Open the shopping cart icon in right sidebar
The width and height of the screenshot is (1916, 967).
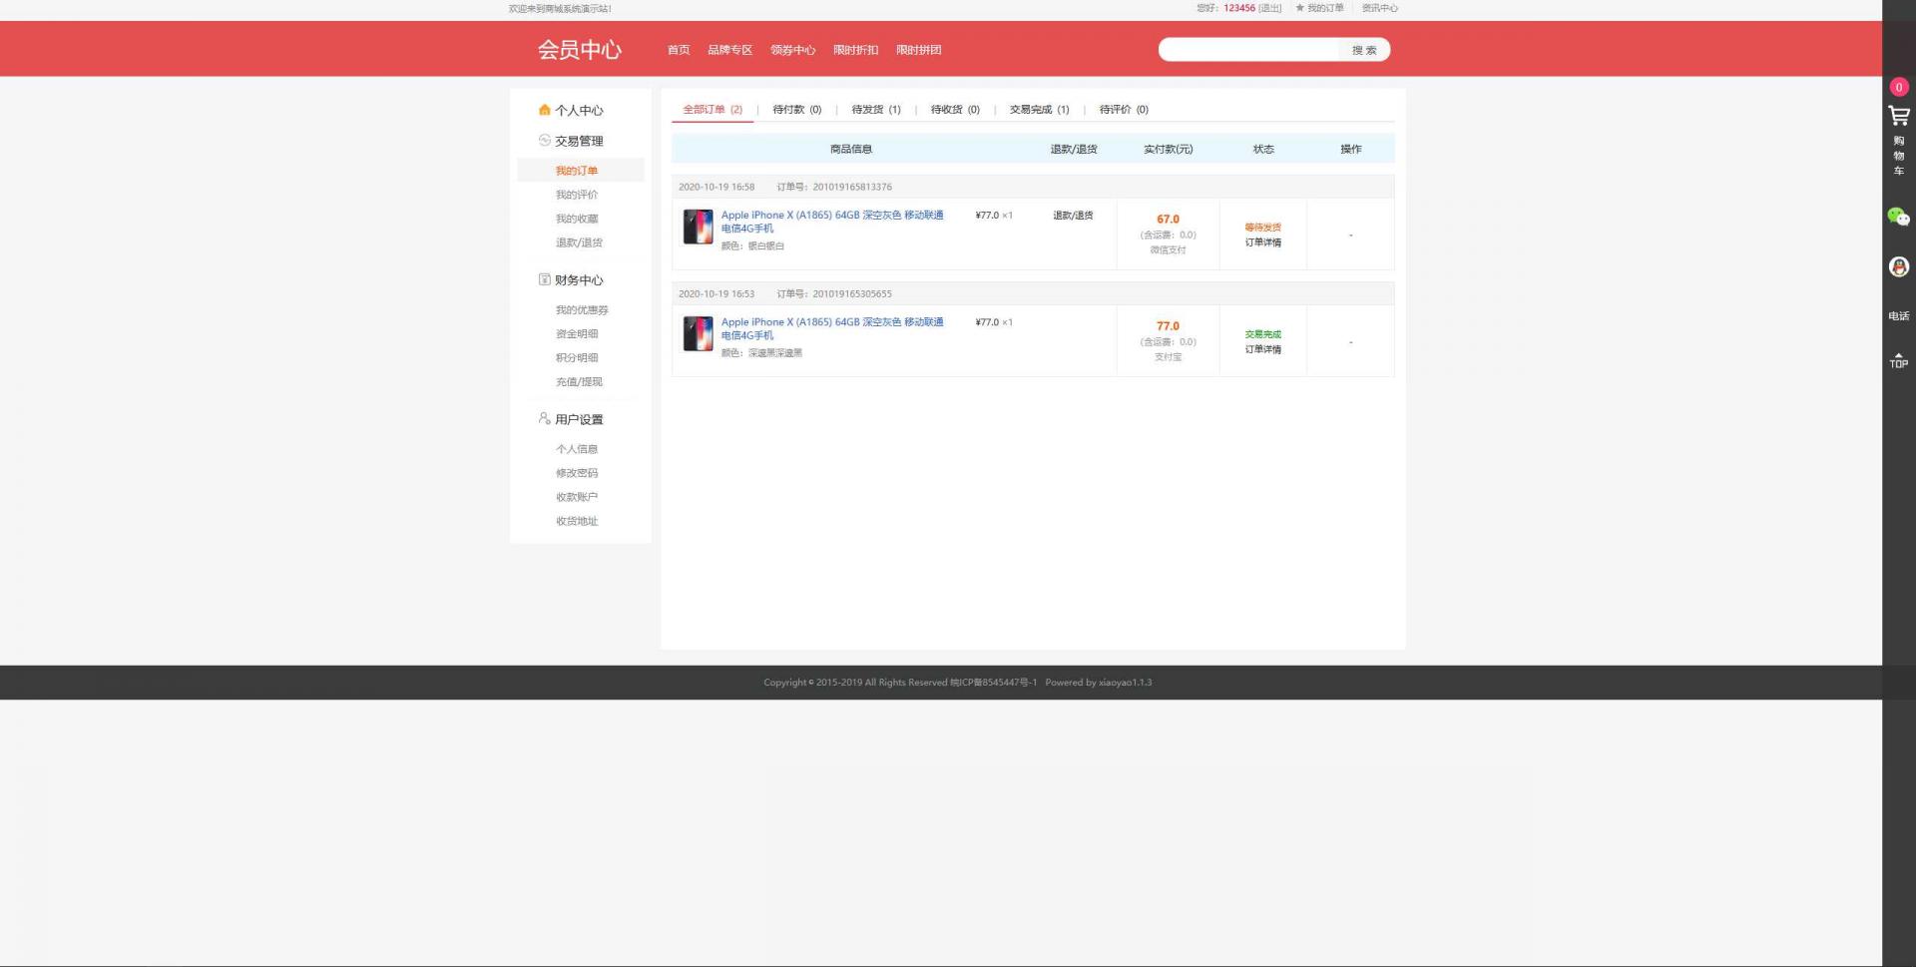coord(1898,117)
